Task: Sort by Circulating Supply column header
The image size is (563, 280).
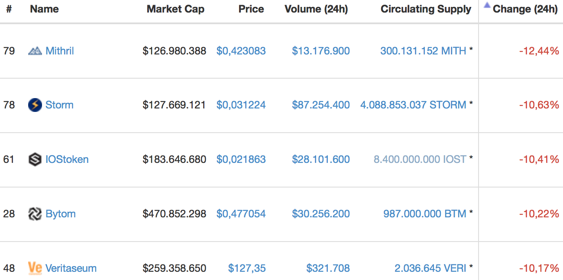Action: click(x=426, y=9)
